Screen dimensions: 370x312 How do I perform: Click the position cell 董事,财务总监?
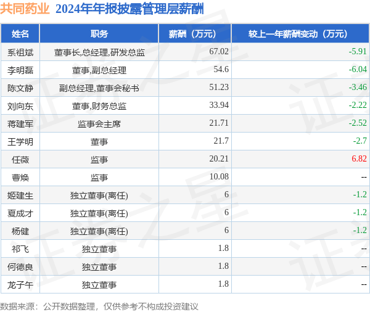tap(99, 106)
